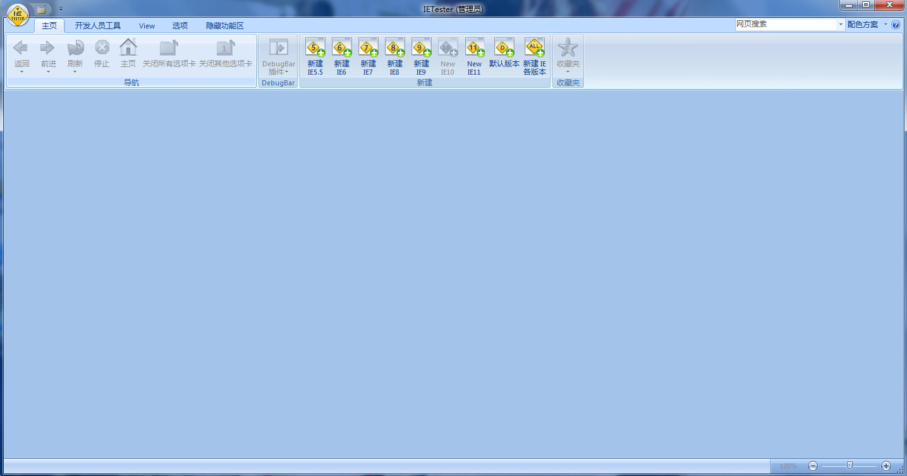Click the folder icon in the quick access toolbar

click(41, 9)
